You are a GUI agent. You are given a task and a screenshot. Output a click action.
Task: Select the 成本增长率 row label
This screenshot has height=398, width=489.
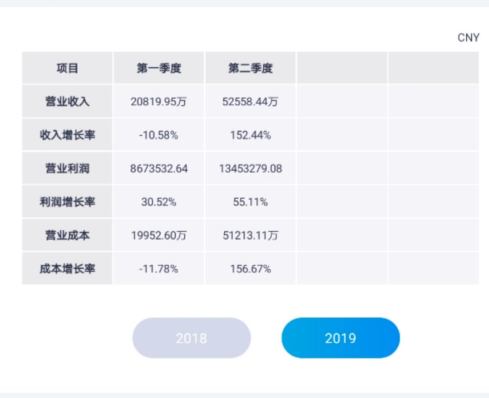[x=66, y=268]
